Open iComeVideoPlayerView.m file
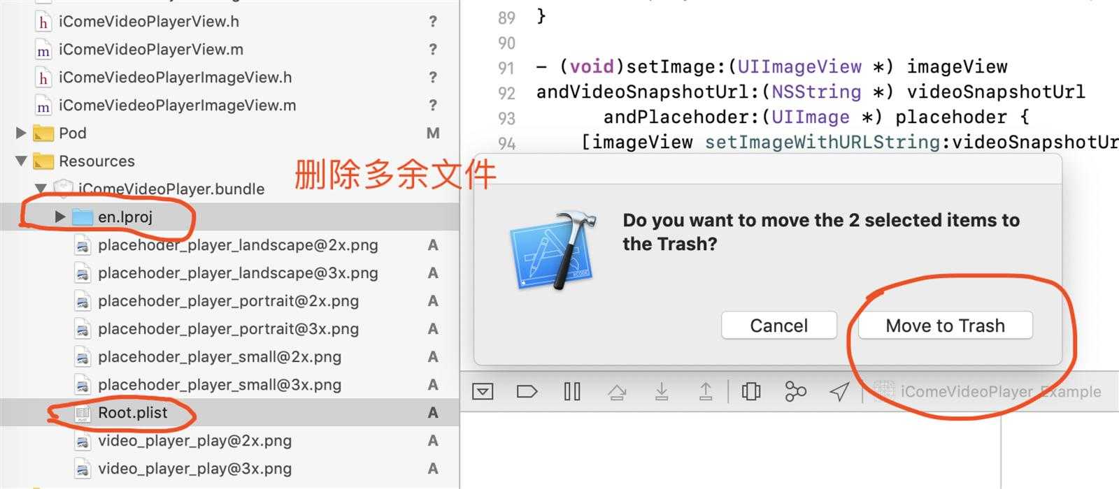1119x489 pixels. click(151, 50)
